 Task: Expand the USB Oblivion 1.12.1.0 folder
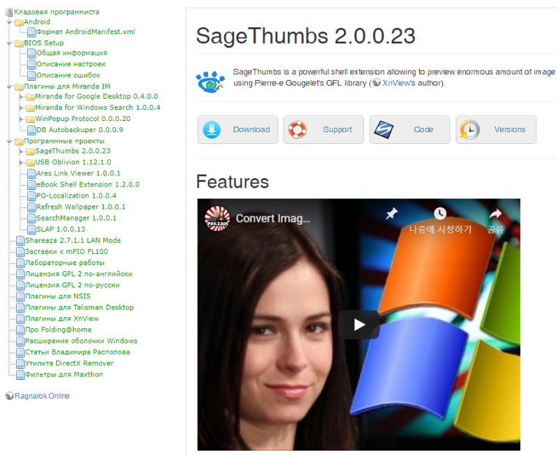click(x=21, y=163)
